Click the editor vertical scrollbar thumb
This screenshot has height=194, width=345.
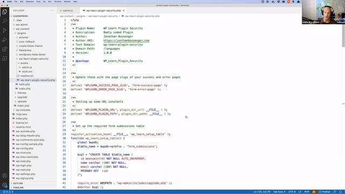tap(343, 35)
